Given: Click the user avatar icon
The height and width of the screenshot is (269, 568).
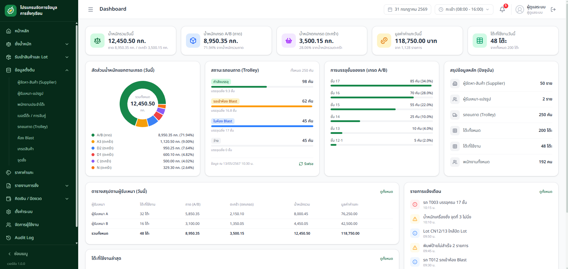Looking at the screenshot, I should [520, 9].
